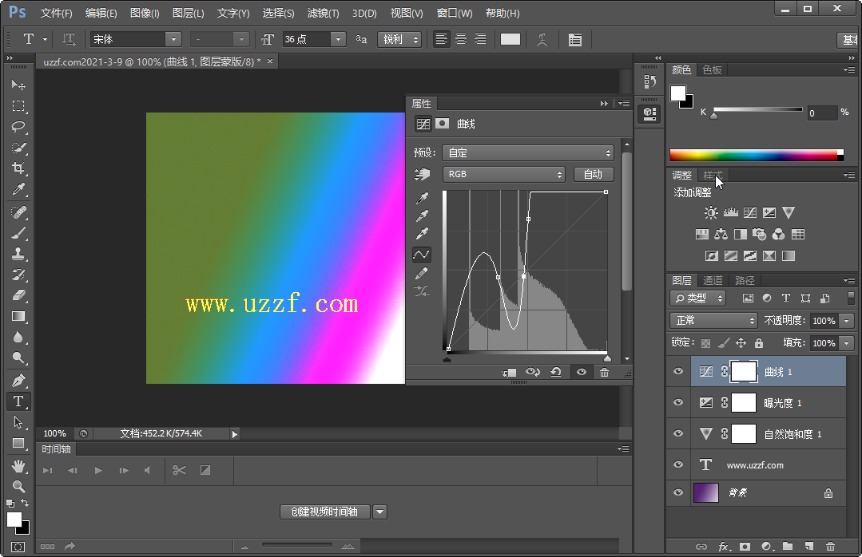Select the Brush tool

[x=18, y=233]
